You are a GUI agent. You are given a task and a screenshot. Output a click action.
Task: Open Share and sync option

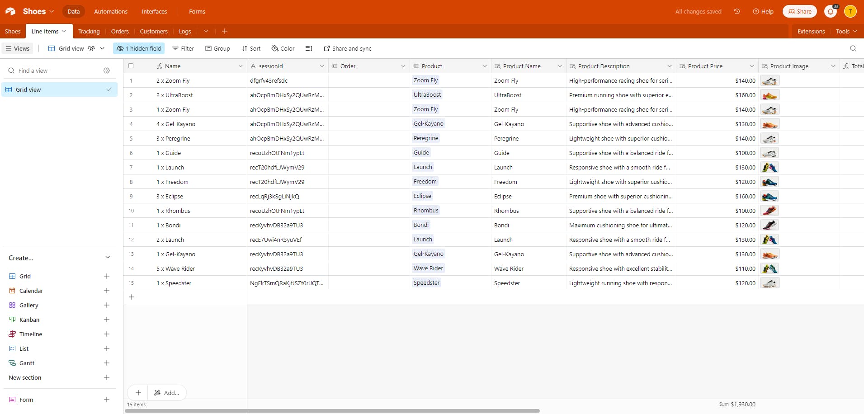coord(348,48)
